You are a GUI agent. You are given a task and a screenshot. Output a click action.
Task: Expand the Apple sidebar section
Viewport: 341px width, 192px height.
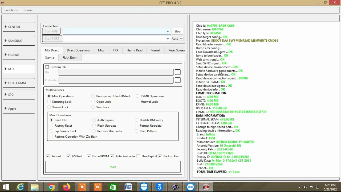tap(19, 109)
